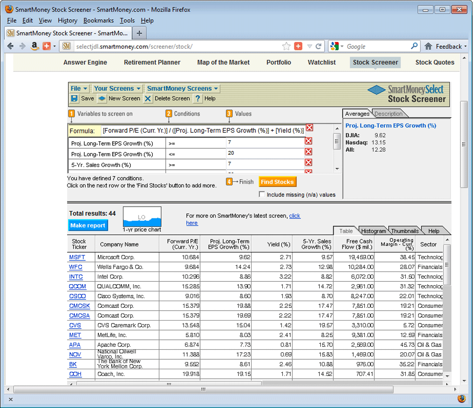Click the Make report button
Viewport: 473px width, 408px height.
[x=88, y=225]
